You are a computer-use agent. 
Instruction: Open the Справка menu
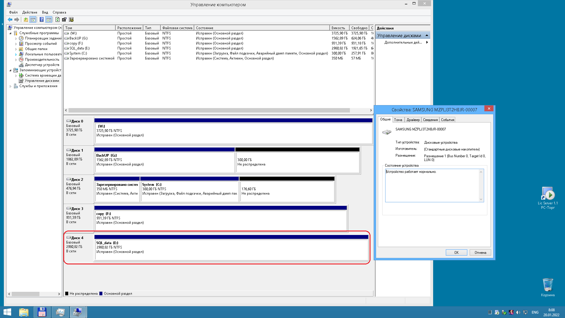59,12
